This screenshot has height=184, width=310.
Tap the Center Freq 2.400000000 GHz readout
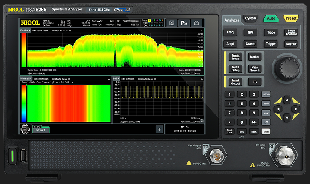pos(42,70)
